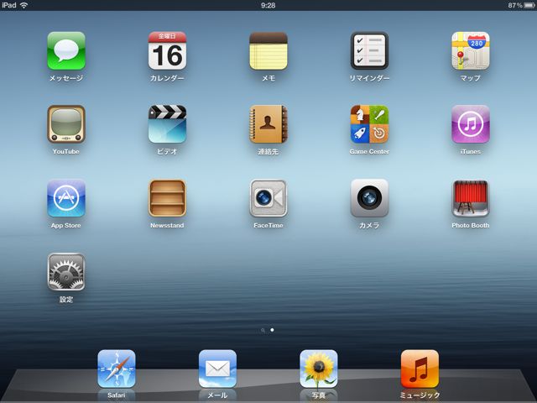Open the Notes app (メモ)

(x=268, y=50)
